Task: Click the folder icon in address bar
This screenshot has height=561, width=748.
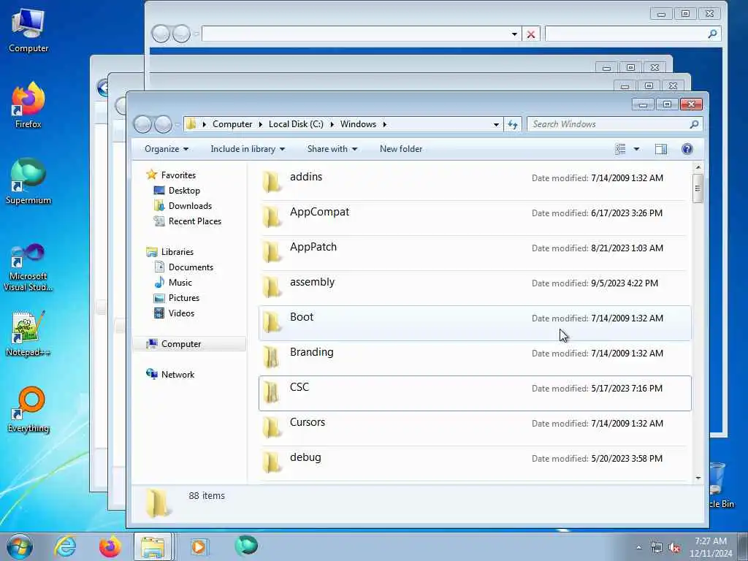Action: coord(191,124)
